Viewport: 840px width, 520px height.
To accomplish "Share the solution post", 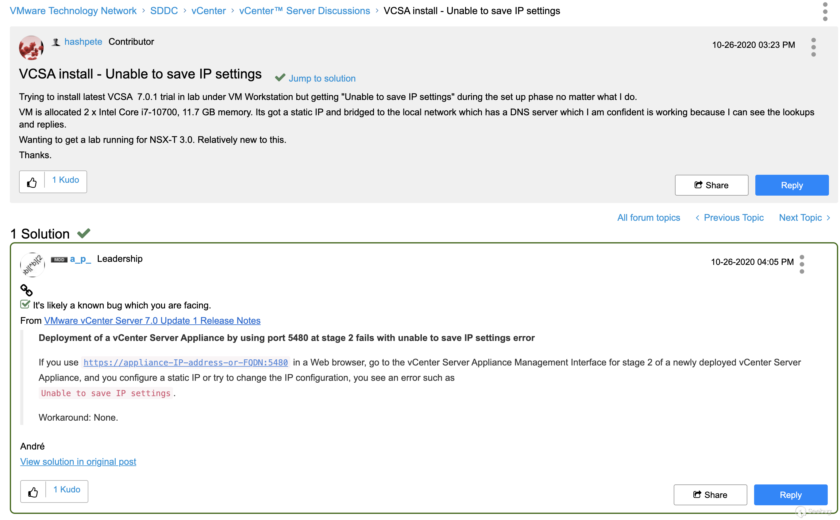I will 710,495.
